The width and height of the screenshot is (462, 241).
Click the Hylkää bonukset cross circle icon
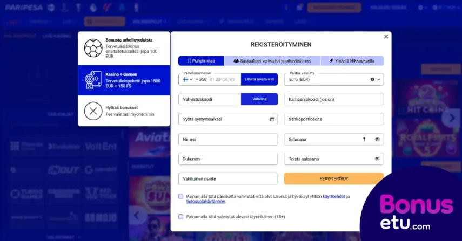(93, 111)
